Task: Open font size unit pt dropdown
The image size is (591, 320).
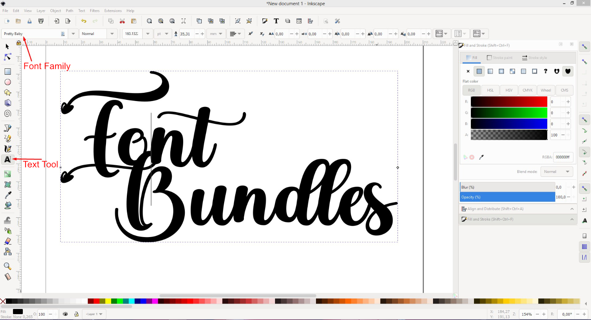Action: 163,34
